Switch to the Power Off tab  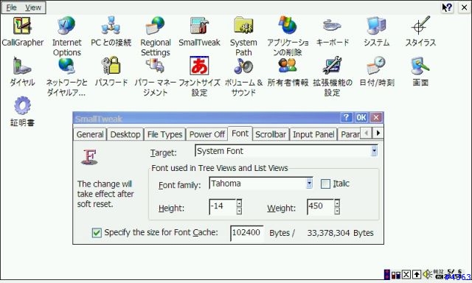(x=206, y=134)
